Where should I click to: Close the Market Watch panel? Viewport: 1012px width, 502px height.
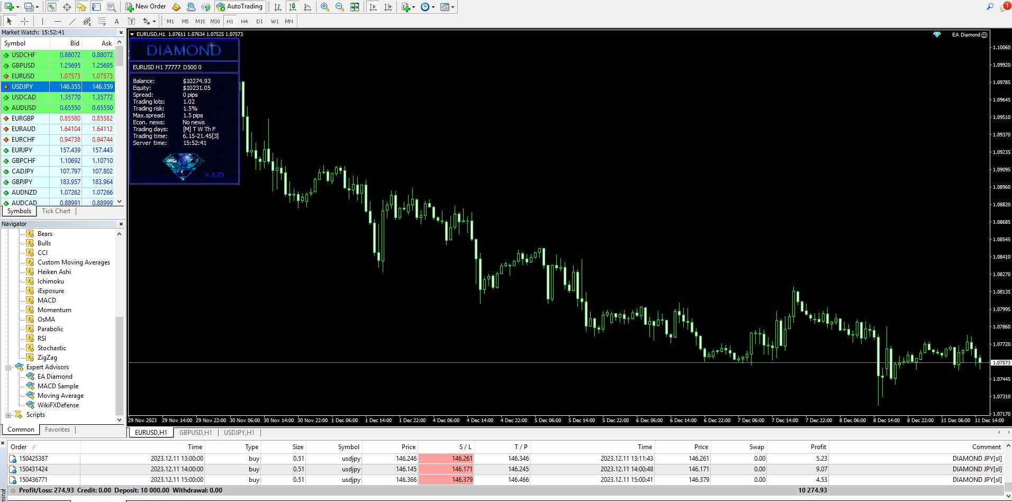click(121, 33)
